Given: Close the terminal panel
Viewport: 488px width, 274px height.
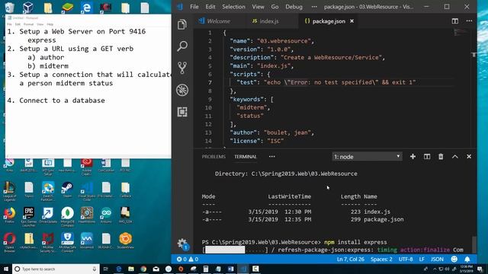Looking at the screenshot, I should pyautogui.click(x=469, y=157).
